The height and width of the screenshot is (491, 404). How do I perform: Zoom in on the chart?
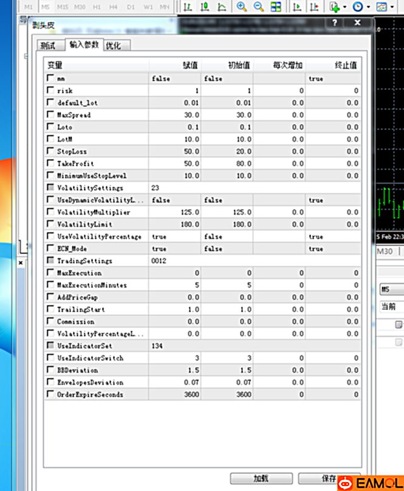coord(241,7)
